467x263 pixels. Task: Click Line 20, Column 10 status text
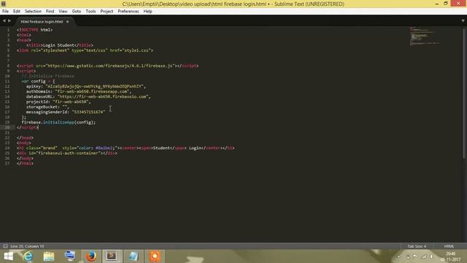tap(27, 246)
